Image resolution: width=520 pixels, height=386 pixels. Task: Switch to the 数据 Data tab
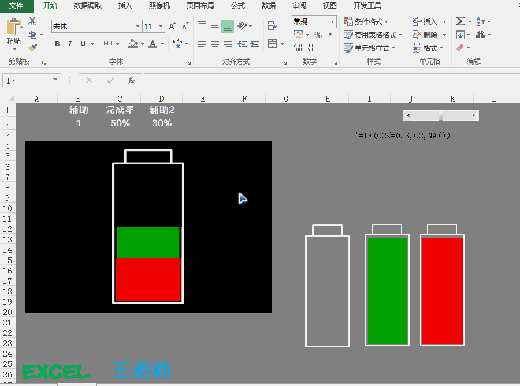pyautogui.click(x=268, y=6)
